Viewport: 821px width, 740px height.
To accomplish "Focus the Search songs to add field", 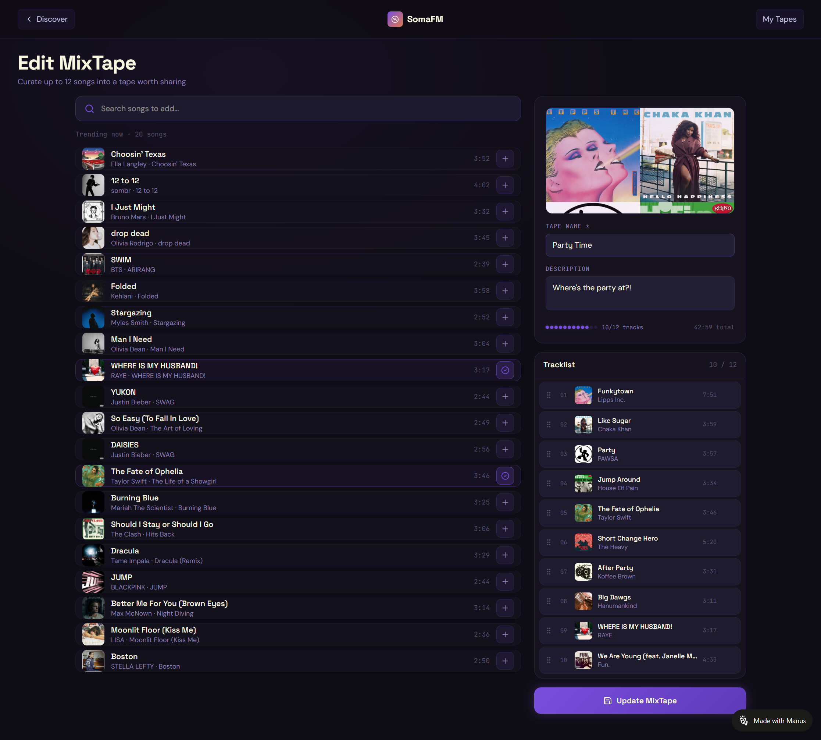I will click(x=298, y=109).
